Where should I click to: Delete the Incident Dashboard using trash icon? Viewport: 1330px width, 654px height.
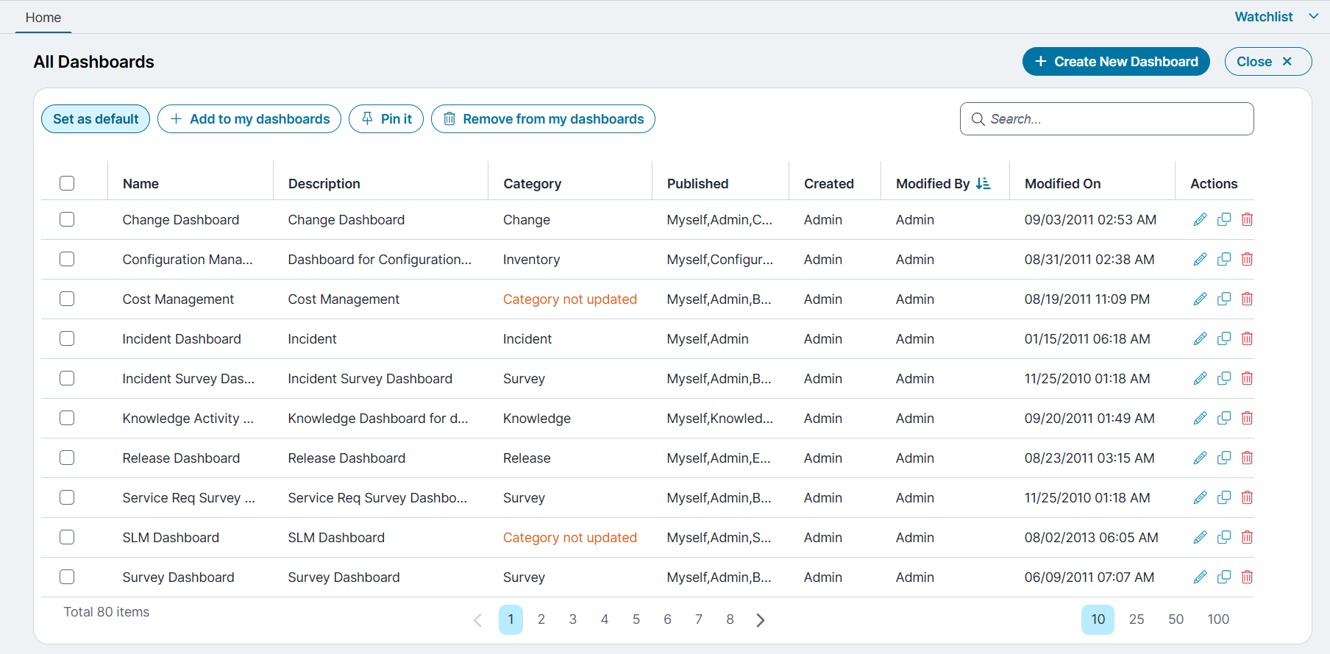(1247, 339)
